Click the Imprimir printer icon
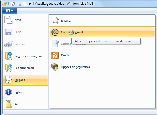157x115 pixels. (8, 44)
